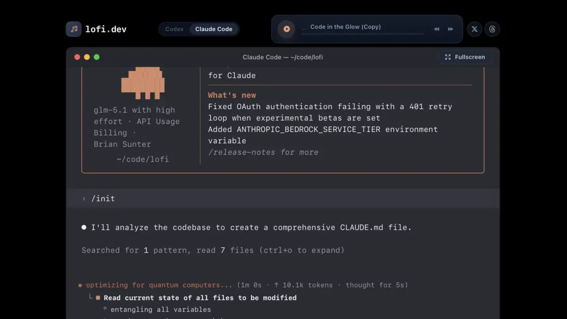Enter Fullscreen mode for the terminal

click(465, 57)
